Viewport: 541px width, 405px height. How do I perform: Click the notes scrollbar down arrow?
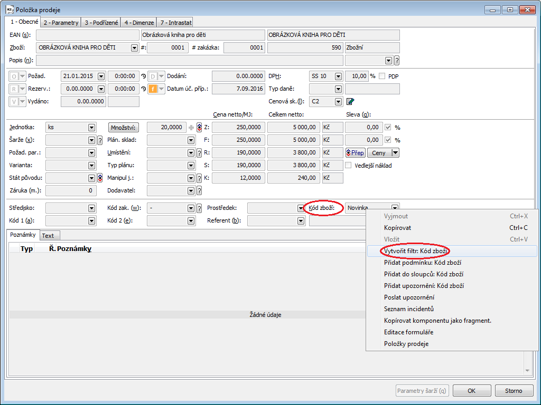pos(527,371)
